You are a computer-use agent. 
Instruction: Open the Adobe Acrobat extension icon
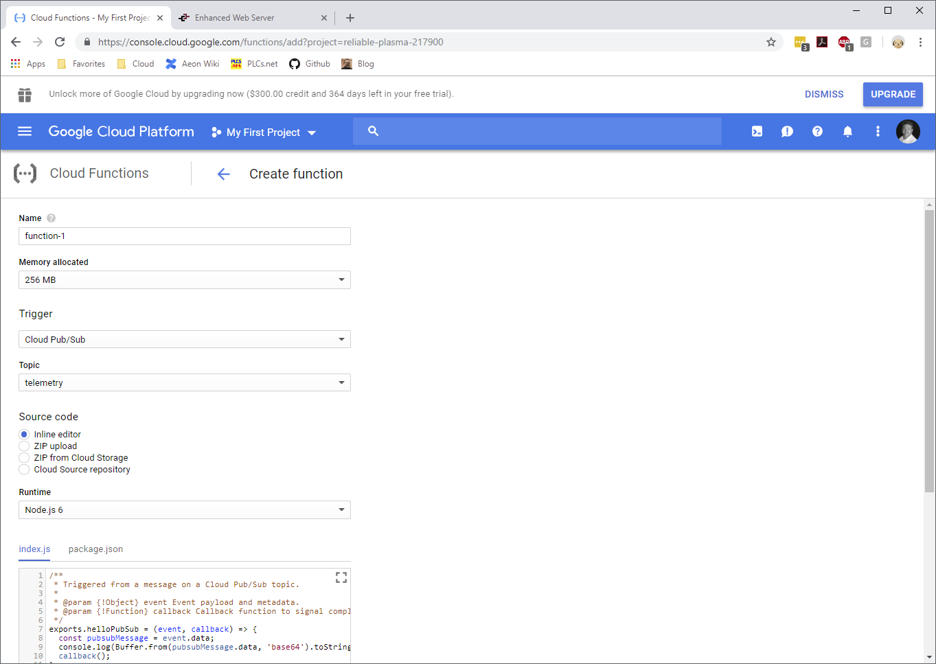[822, 42]
